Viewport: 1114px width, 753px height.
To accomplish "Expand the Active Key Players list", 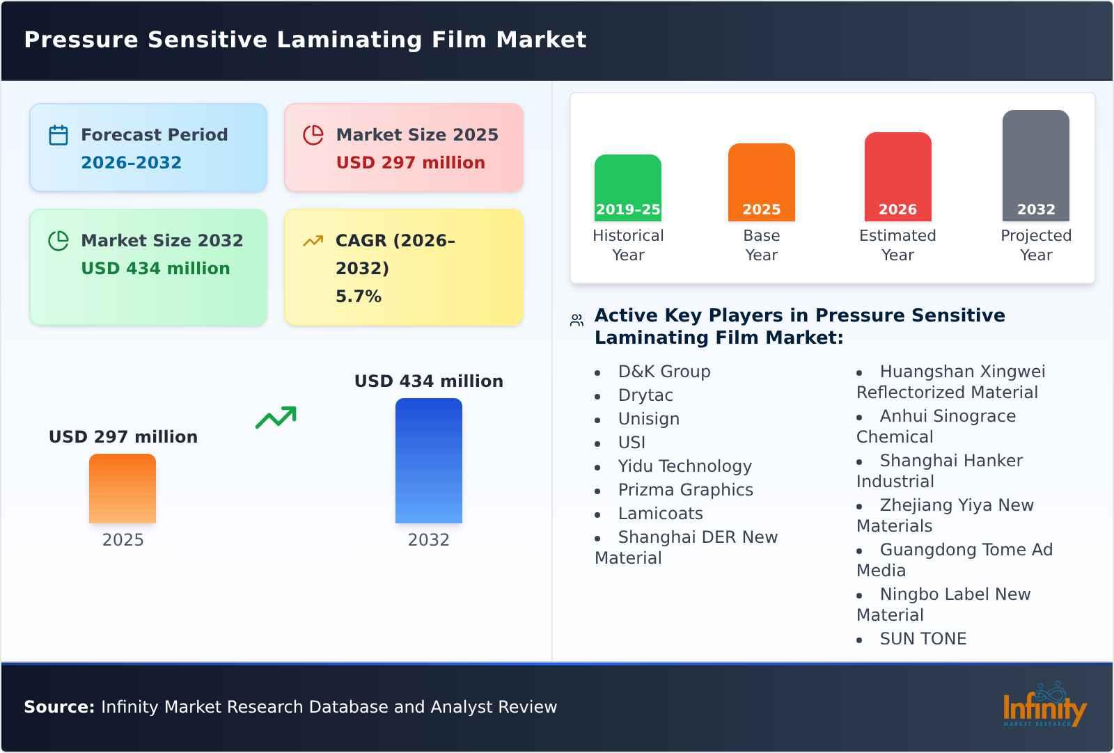I will [x=799, y=326].
